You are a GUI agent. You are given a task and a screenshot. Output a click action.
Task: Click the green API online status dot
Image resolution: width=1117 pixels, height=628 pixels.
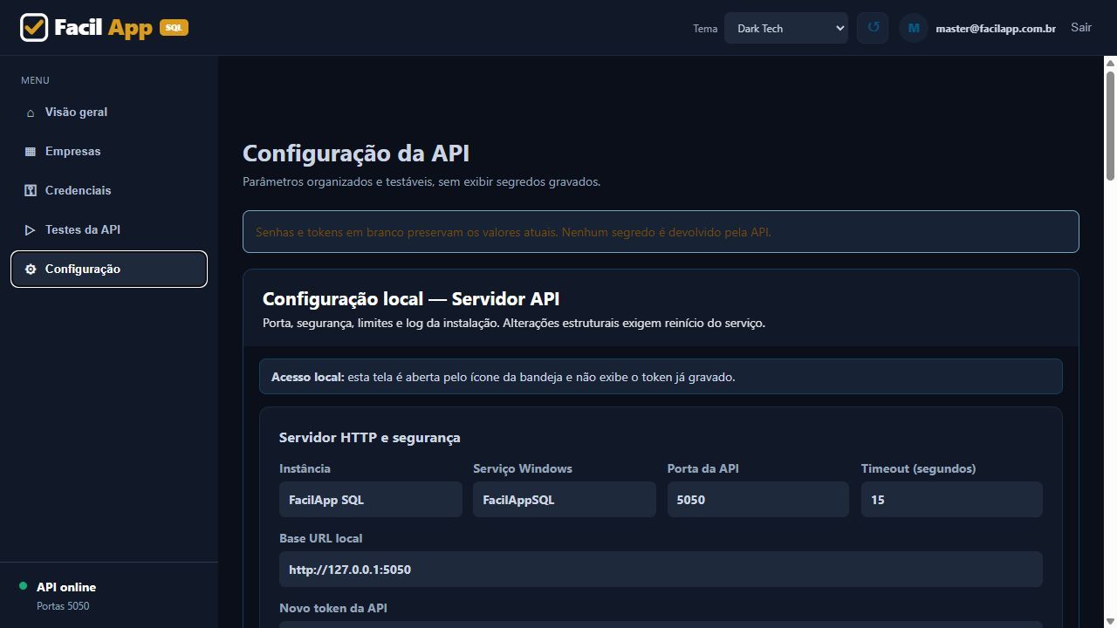pyautogui.click(x=23, y=586)
